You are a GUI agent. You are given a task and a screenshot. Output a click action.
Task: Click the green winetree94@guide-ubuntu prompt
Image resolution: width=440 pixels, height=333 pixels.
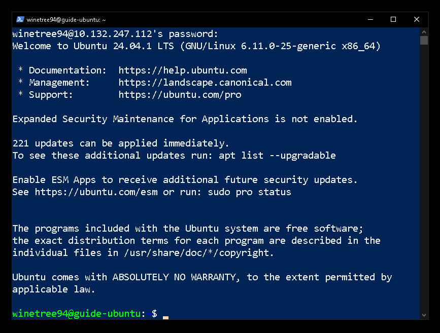coord(76,313)
